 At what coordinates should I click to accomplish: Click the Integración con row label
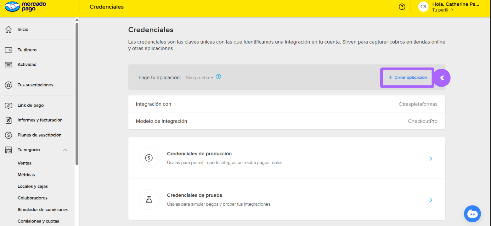154,104
